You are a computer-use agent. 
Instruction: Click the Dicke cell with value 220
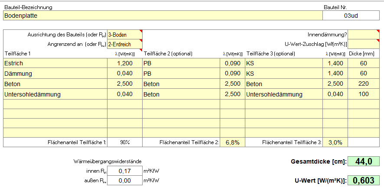[x=364, y=84]
